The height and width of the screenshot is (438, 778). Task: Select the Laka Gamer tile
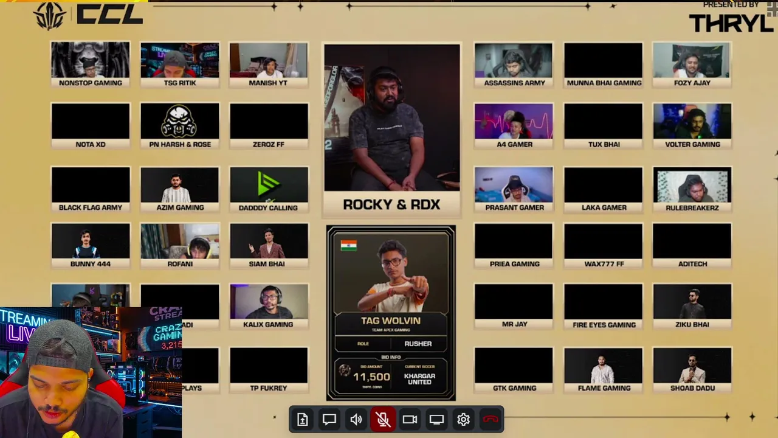point(603,189)
